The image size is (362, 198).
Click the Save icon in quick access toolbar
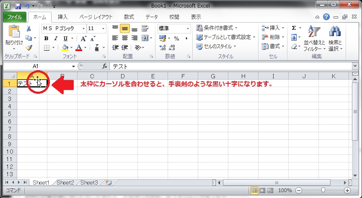point(18,6)
